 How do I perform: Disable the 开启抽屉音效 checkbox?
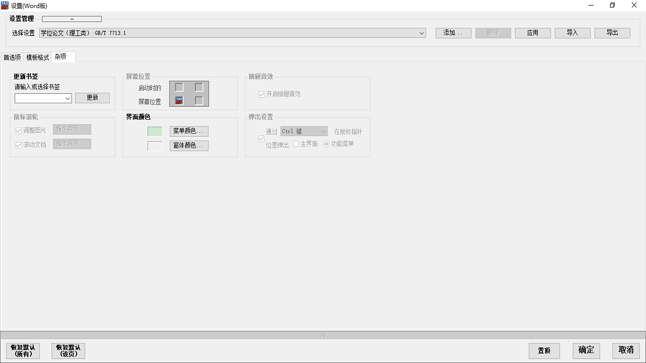pos(261,94)
